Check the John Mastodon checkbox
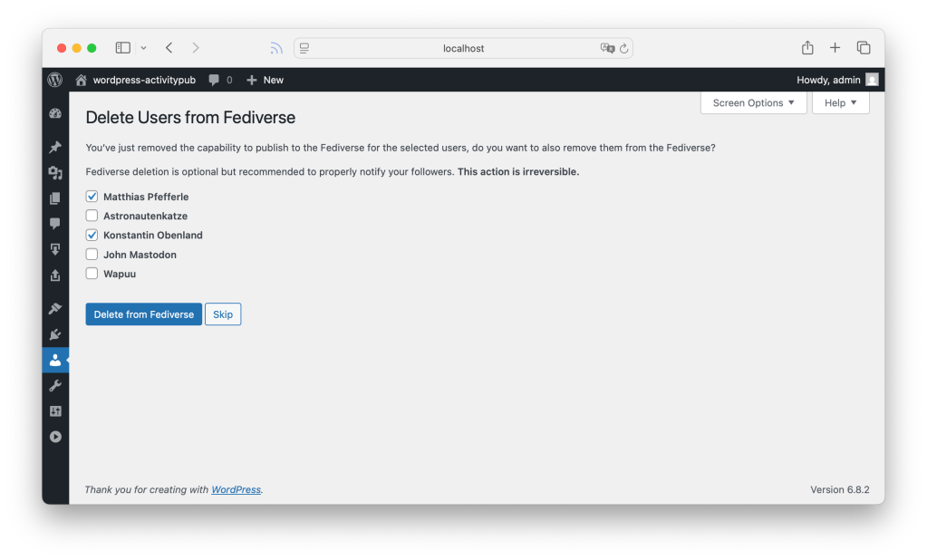927x560 pixels. [x=92, y=255]
